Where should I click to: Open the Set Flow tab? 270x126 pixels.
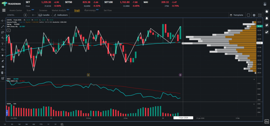(x=108, y=10)
